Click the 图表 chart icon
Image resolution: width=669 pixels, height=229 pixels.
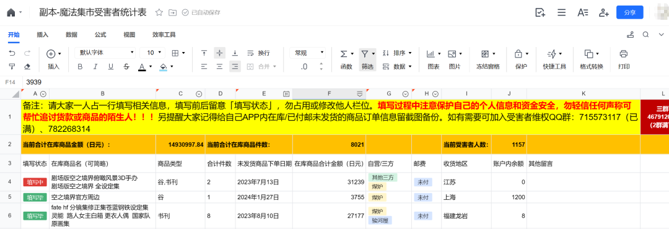(431, 54)
